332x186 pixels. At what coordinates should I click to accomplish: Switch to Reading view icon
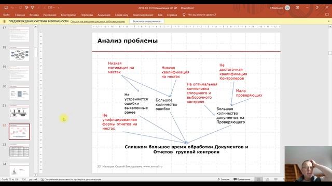pyautogui.click(x=275, y=179)
